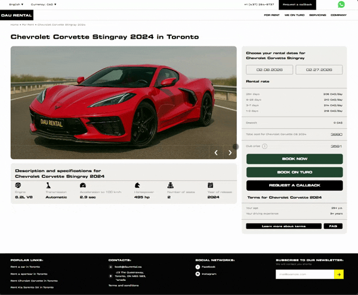This screenshot has height=295, width=358.
Task: Focus the newsletter email input field
Action: coord(305,274)
